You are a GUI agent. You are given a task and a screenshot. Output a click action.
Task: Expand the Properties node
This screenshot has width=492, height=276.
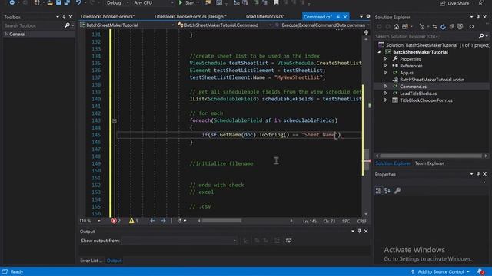tap(386, 59)
